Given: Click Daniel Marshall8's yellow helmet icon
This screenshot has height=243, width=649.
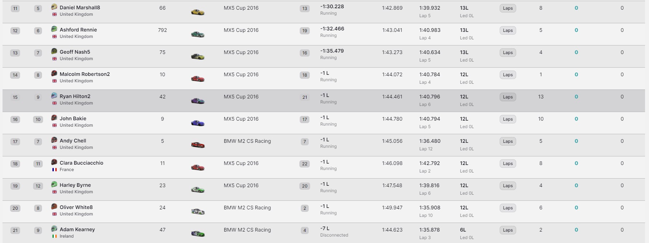Looking at the screenshot, I should click(54, 7).
